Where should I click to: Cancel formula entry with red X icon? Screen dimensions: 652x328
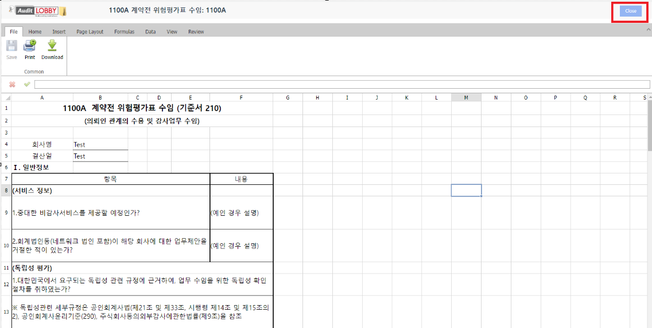pos(13,85)
